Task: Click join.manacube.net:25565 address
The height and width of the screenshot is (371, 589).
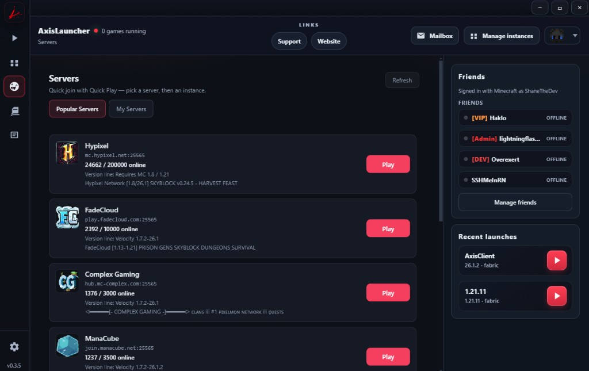Action: pyautogui.click(x=119, y=348)
